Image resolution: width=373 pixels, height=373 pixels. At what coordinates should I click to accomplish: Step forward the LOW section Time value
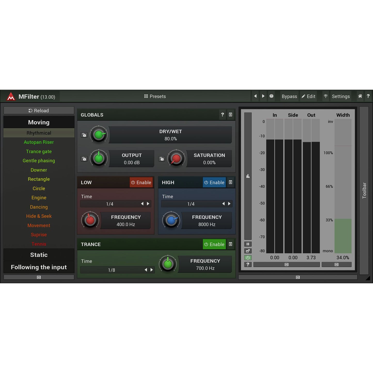148,204
